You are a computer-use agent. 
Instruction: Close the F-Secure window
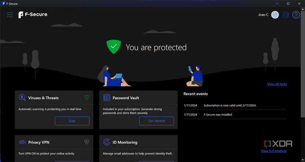tap(299, 4)
